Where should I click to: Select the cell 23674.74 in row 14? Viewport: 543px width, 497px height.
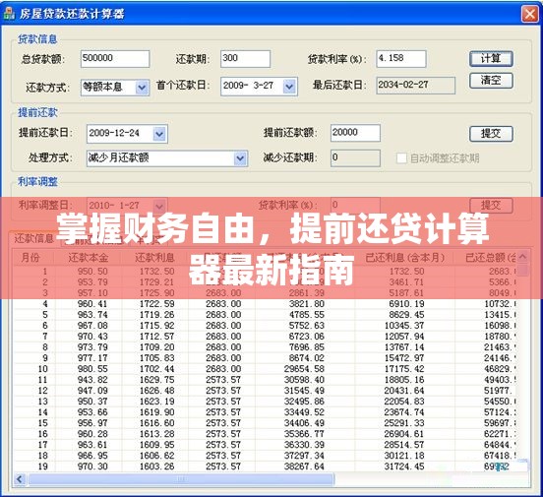[x=404, y=412]
